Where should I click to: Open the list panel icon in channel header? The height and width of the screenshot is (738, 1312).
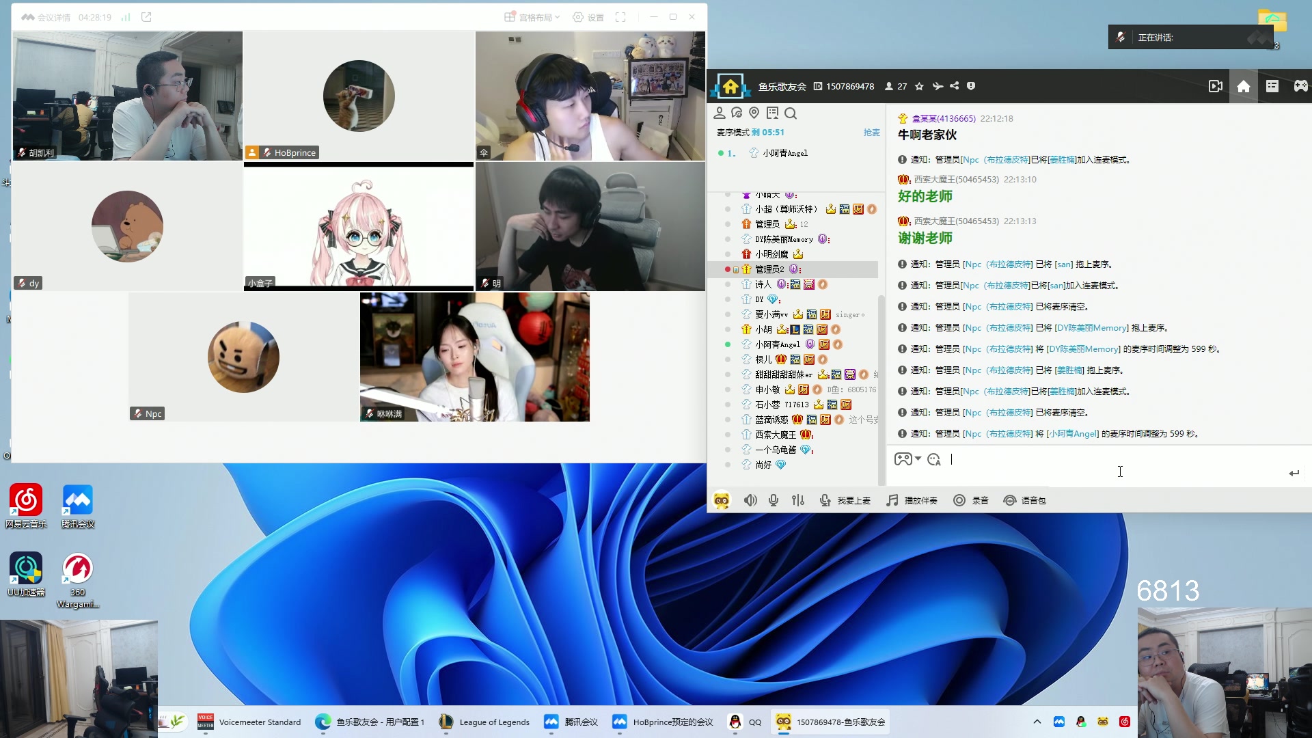1272,86
